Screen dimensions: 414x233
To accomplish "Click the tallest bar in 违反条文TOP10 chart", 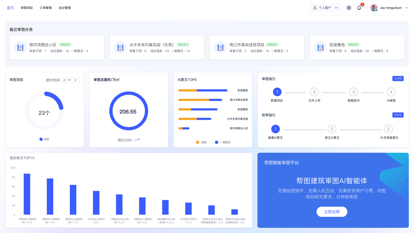I will pos(27,194).
